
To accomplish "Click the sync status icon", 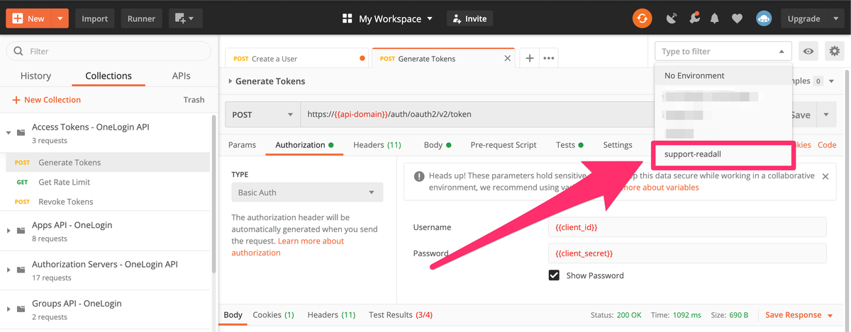I will point(642,18).
